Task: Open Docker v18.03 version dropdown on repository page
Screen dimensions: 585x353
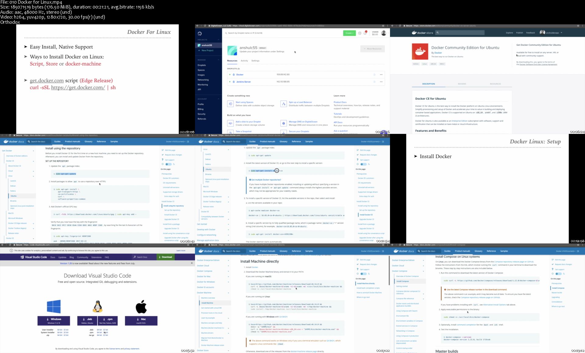Action: [x=176, y=142]
